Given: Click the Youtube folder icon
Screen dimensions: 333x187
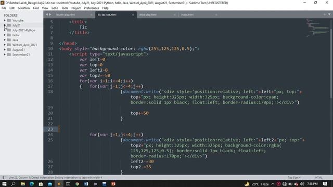Looking at the screenshot, I should pyautogui.click(x=9, y=20).
